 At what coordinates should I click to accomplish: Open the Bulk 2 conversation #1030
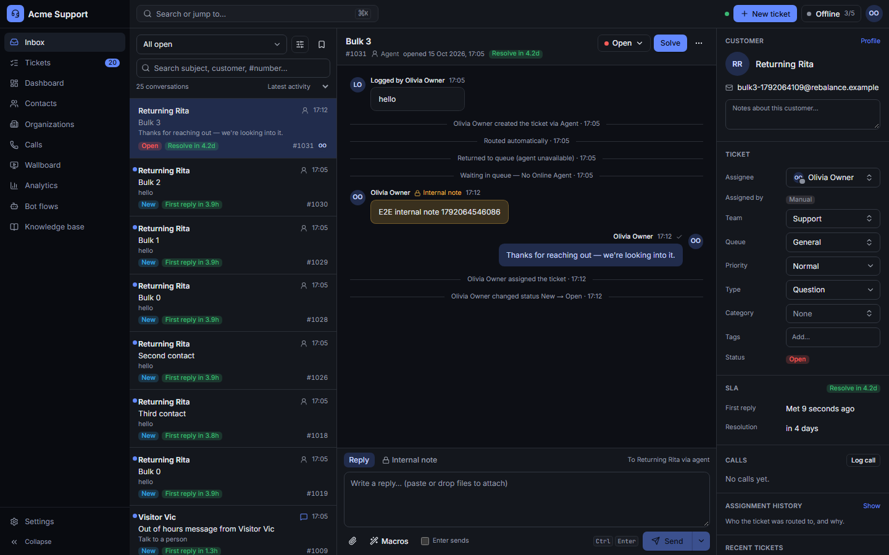tap(233, 187)
